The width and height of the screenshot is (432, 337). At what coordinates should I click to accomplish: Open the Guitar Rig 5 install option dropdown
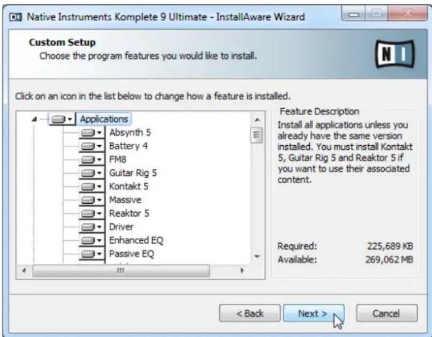coord(92,173)
